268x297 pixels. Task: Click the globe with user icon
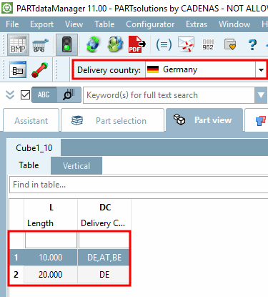point(115,44)
